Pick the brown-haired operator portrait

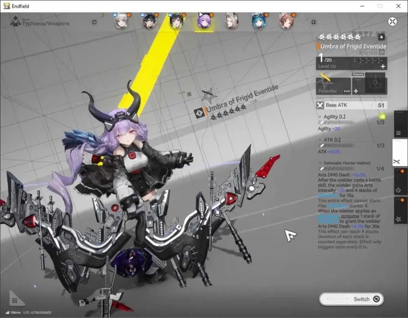click(x=286, y=21)
